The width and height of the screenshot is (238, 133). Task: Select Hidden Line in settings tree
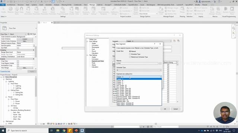(x=93, y=40)
